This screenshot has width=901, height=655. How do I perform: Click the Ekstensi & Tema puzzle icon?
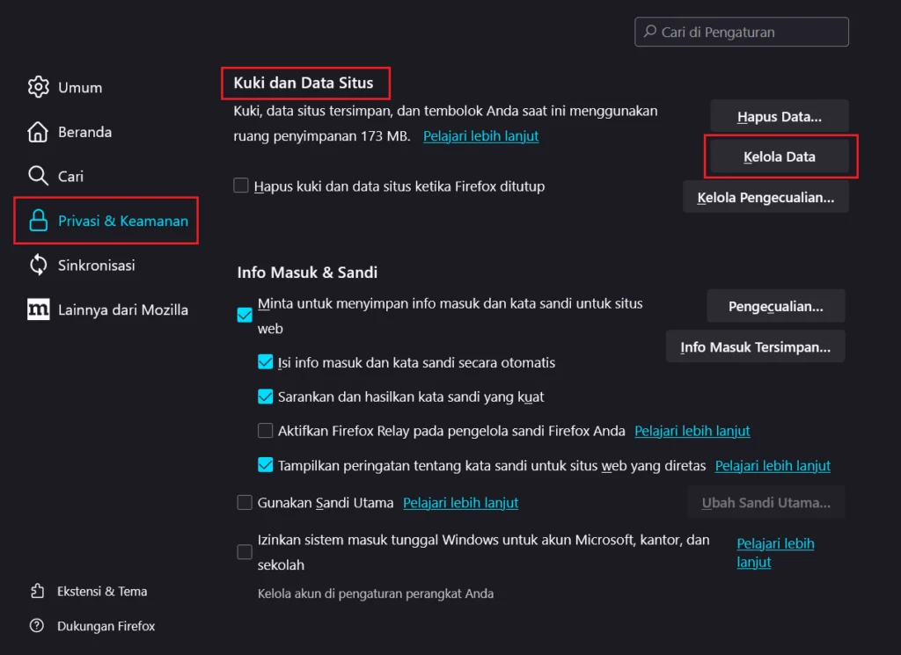[37, 591]
